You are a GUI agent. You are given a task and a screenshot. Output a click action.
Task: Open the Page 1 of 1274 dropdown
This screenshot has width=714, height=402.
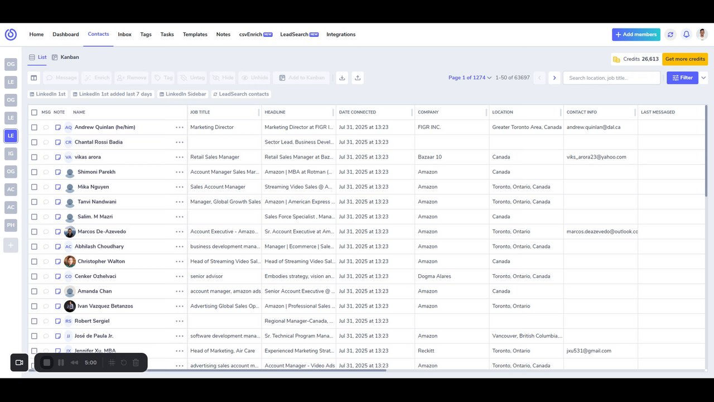pos(470,78)
